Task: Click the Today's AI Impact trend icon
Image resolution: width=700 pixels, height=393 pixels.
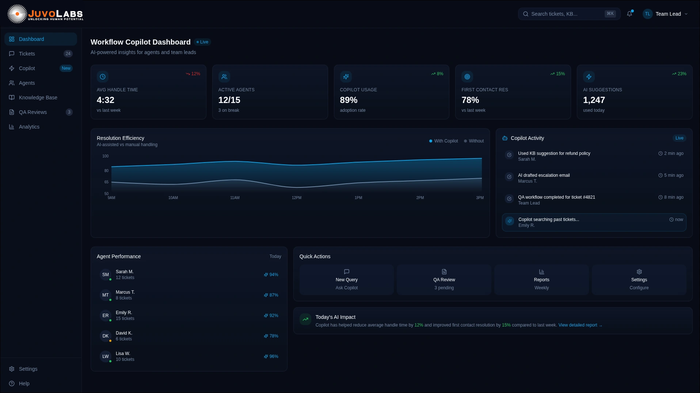Action: pos(305,319)
